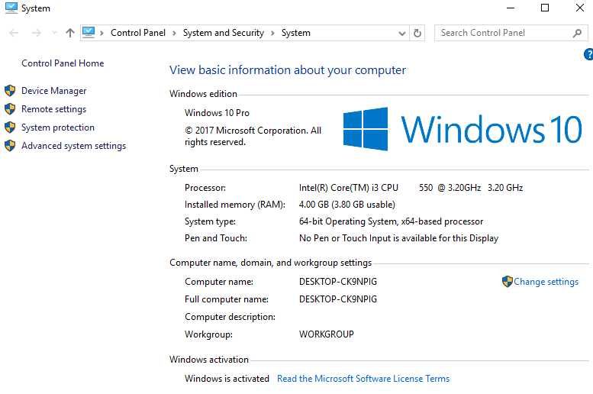Click the Windows 10 logo image
The height and width of the screenshot is (394, 593).
(x=462, y=129)
